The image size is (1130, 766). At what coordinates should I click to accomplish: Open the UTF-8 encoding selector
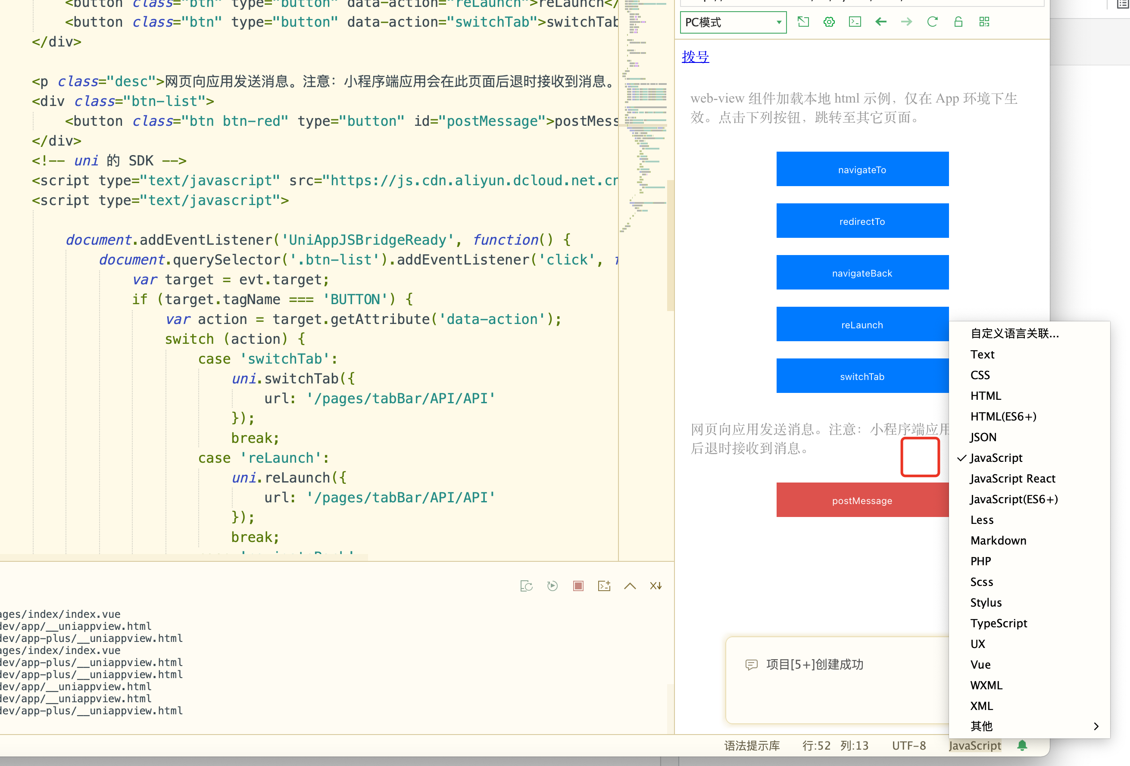(908, 746)
